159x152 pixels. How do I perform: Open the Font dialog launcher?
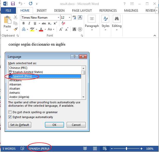tap(82, 36)
